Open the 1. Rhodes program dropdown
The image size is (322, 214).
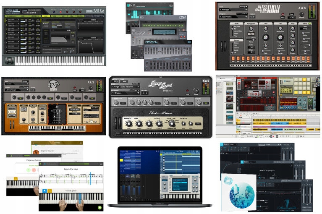[126, 93]
